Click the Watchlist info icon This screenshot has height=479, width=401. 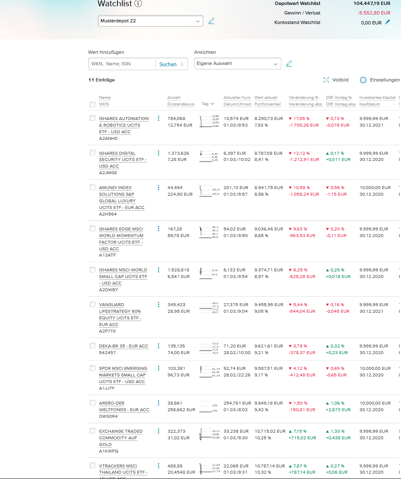click(x=138, y=4)
